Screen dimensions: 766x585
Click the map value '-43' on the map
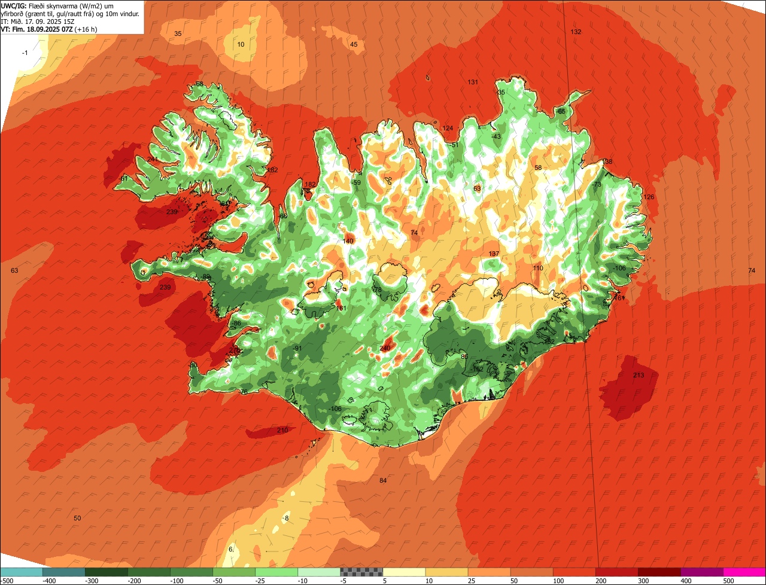coord(496,136)
